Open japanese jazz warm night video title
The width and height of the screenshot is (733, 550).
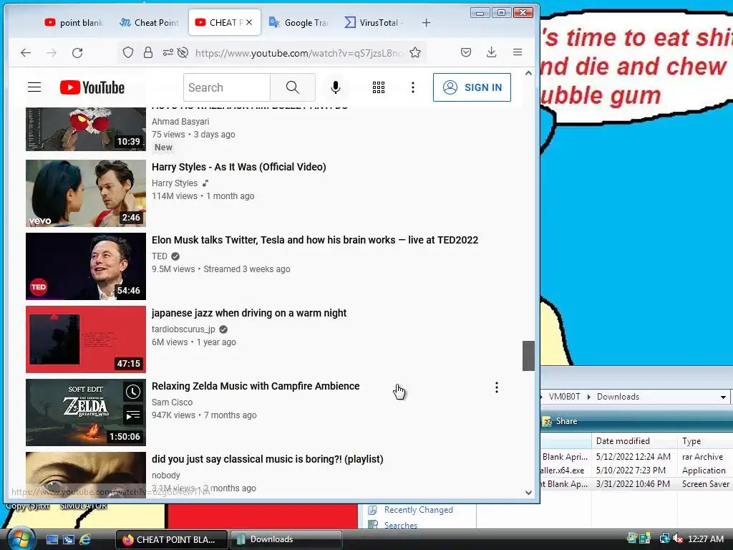click(248, 313)
